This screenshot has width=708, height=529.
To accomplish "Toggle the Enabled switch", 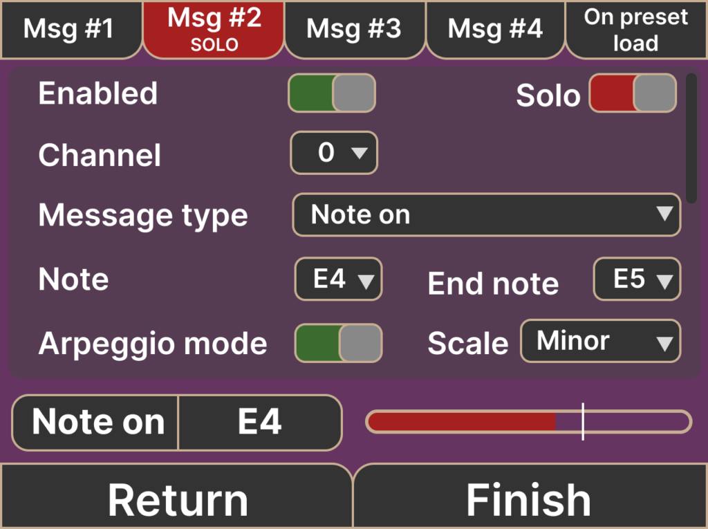I will [x=332, y=93].
